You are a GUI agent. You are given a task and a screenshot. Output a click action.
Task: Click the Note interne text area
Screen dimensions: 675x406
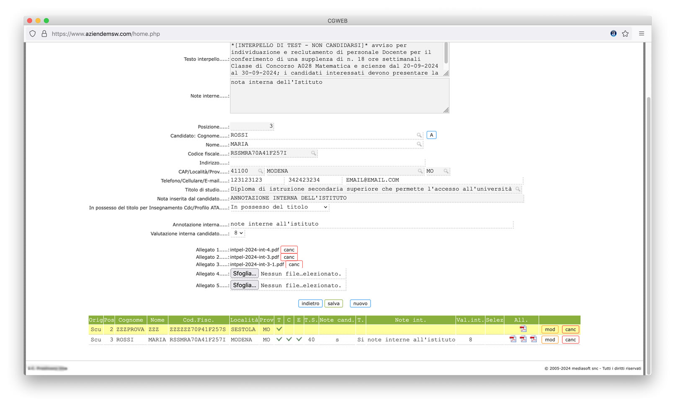pyautogui.click(x=340, y=96)
